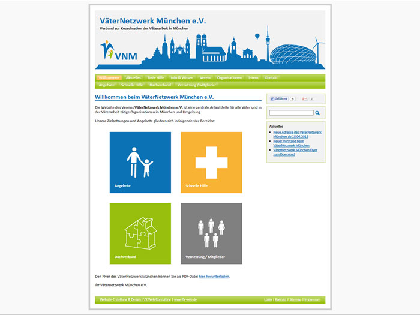Click the 'VäterNetzwerk München e.V.' site title
This screenshot has width=420, height=315.
click(x=152, y=21)
